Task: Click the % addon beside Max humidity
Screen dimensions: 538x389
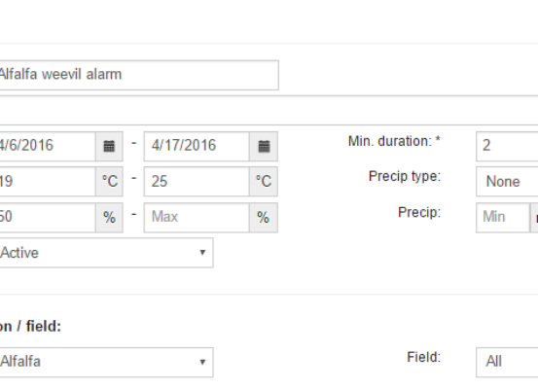Action: (x=264, y=218)
